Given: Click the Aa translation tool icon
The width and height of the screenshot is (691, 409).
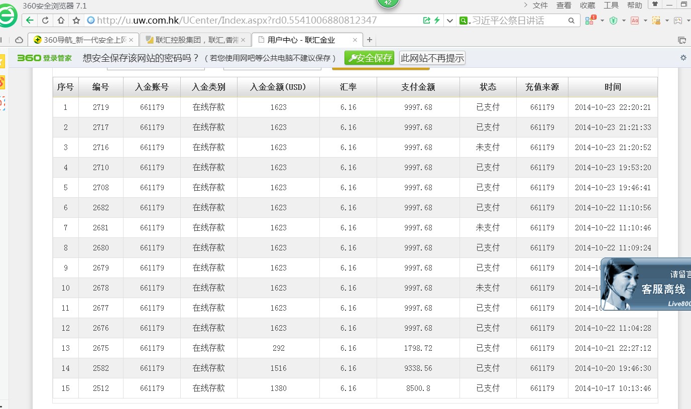Looking at the screenshot, I should tap(635, 21).
